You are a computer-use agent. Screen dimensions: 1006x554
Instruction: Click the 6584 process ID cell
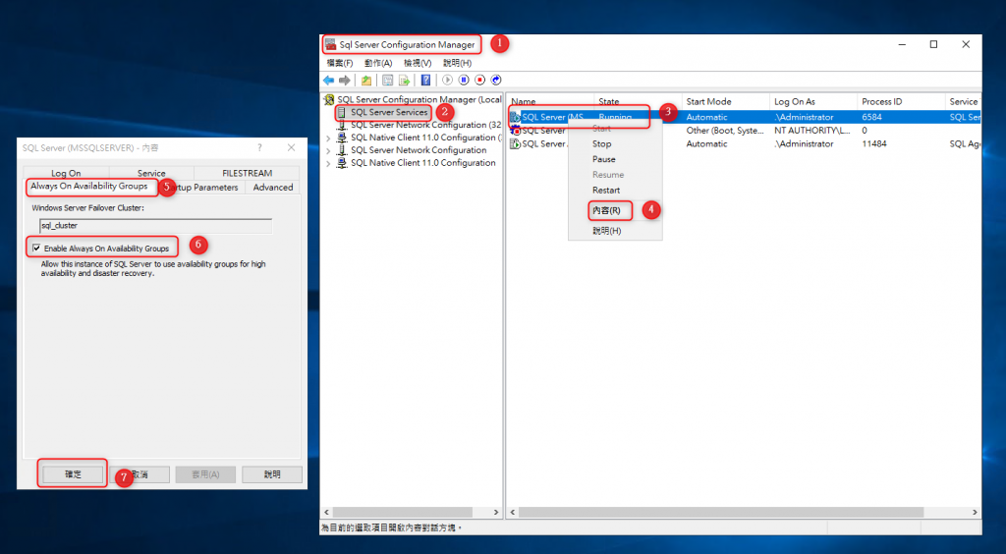click(873, 117)
